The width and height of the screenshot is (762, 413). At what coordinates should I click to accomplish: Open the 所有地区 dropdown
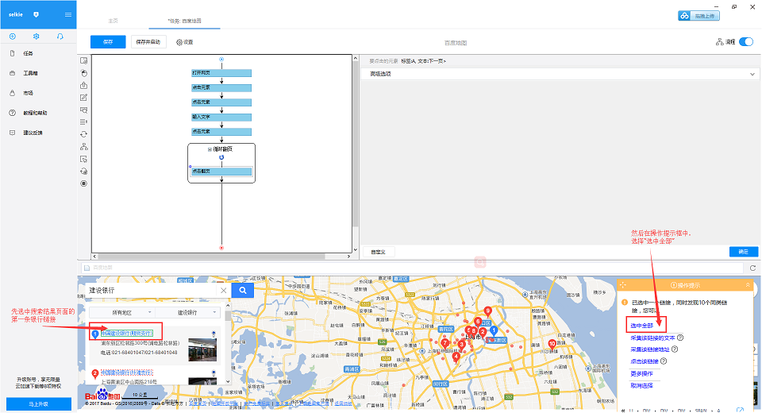[122, 312]
